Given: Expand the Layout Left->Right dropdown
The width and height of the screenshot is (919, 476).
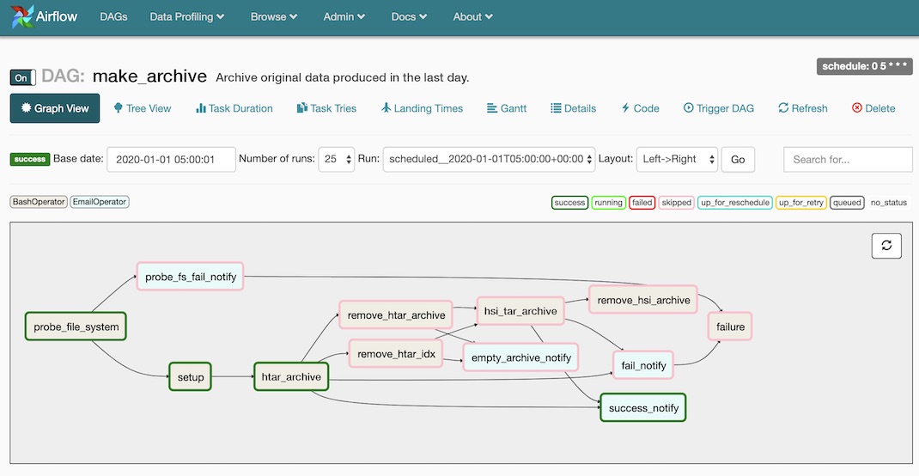Looking at the screenshot, I should (x=677, y=159).
